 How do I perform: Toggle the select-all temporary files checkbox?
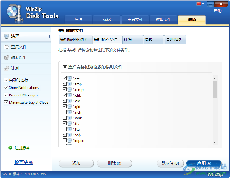[65, 67]
